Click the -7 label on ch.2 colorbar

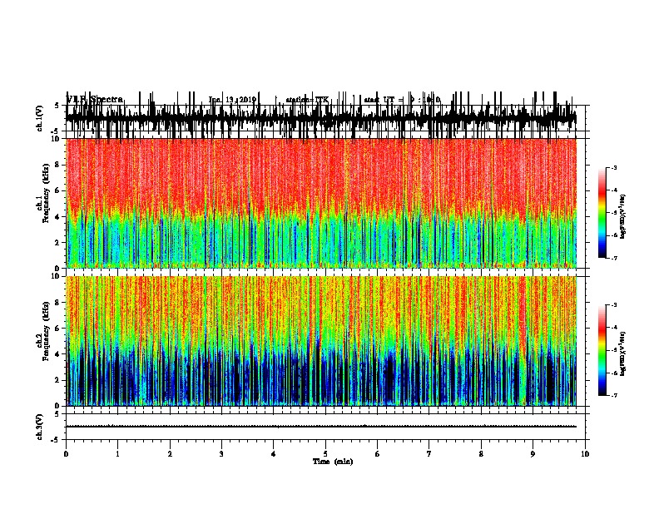(613, 396)
